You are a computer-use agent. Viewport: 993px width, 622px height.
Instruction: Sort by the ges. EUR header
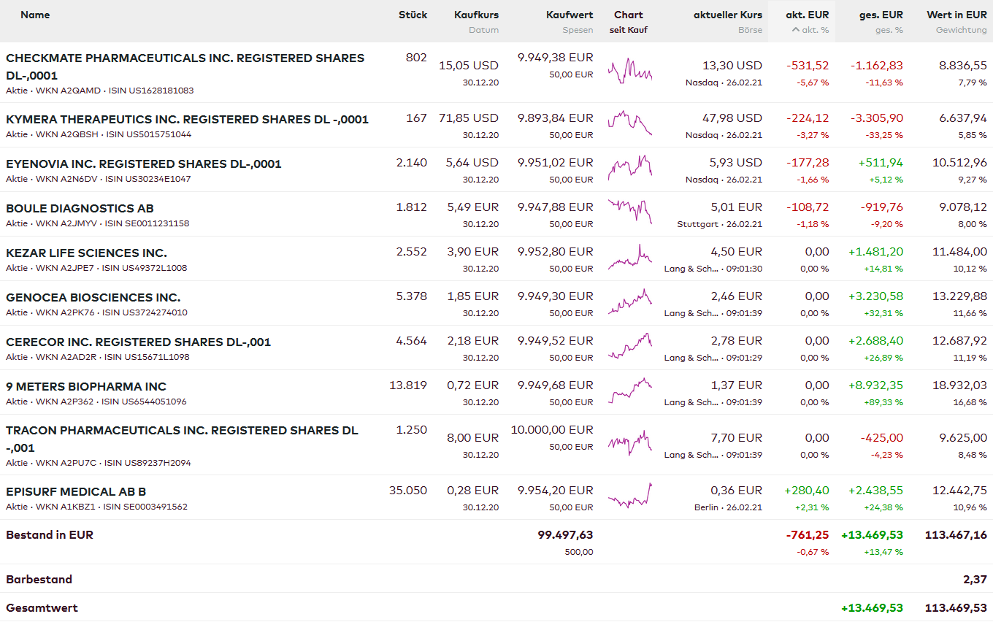(881, 15)
